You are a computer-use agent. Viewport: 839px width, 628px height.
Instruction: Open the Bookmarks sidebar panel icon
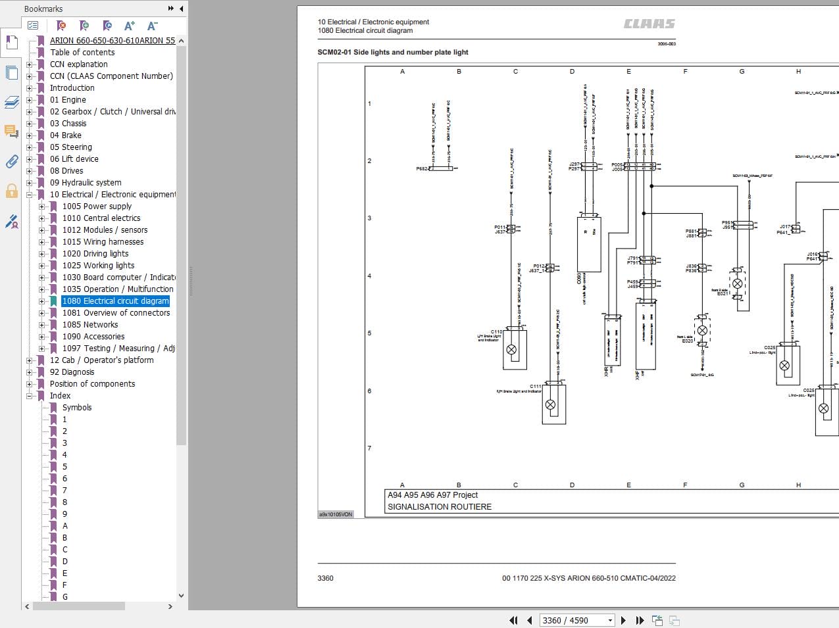(11, 43)
